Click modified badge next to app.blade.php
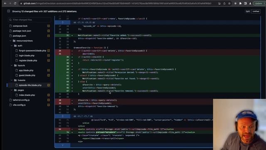Image resolution: width=266 pixels, height=150 pixels. (49, 70)
